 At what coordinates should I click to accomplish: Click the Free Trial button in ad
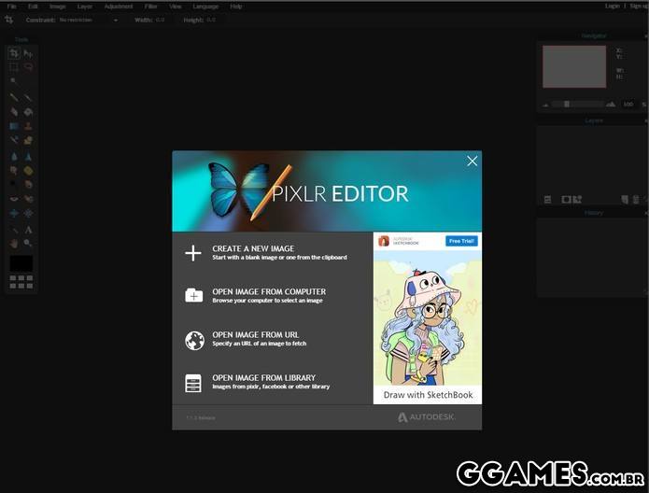coord(461,241)
